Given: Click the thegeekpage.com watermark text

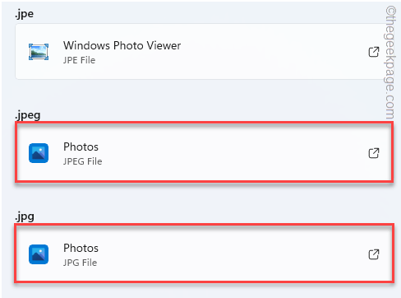Looking at the screenshot, I should [390, 62].
